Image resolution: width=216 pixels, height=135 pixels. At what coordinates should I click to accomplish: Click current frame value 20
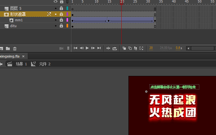click(151, 48)
